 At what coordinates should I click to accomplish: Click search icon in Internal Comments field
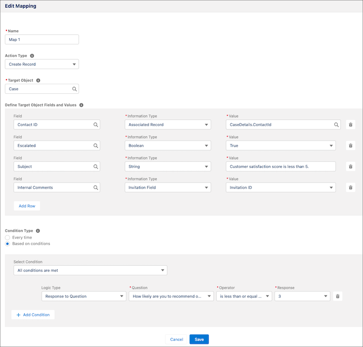click(96, 188)
